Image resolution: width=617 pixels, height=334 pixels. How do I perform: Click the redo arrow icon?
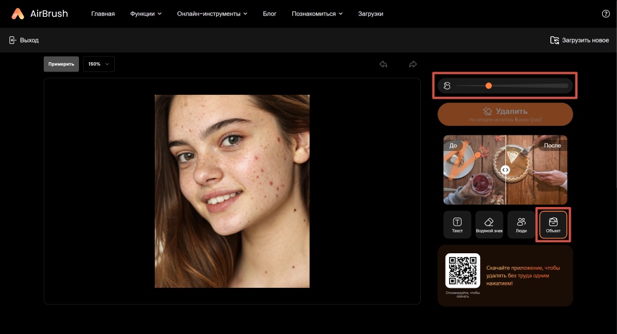[413, 64]
